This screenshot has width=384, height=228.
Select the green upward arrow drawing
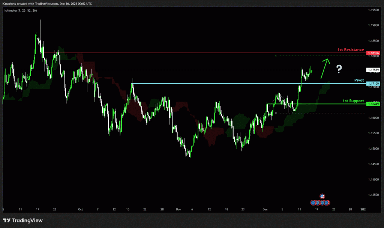(325, 68)
